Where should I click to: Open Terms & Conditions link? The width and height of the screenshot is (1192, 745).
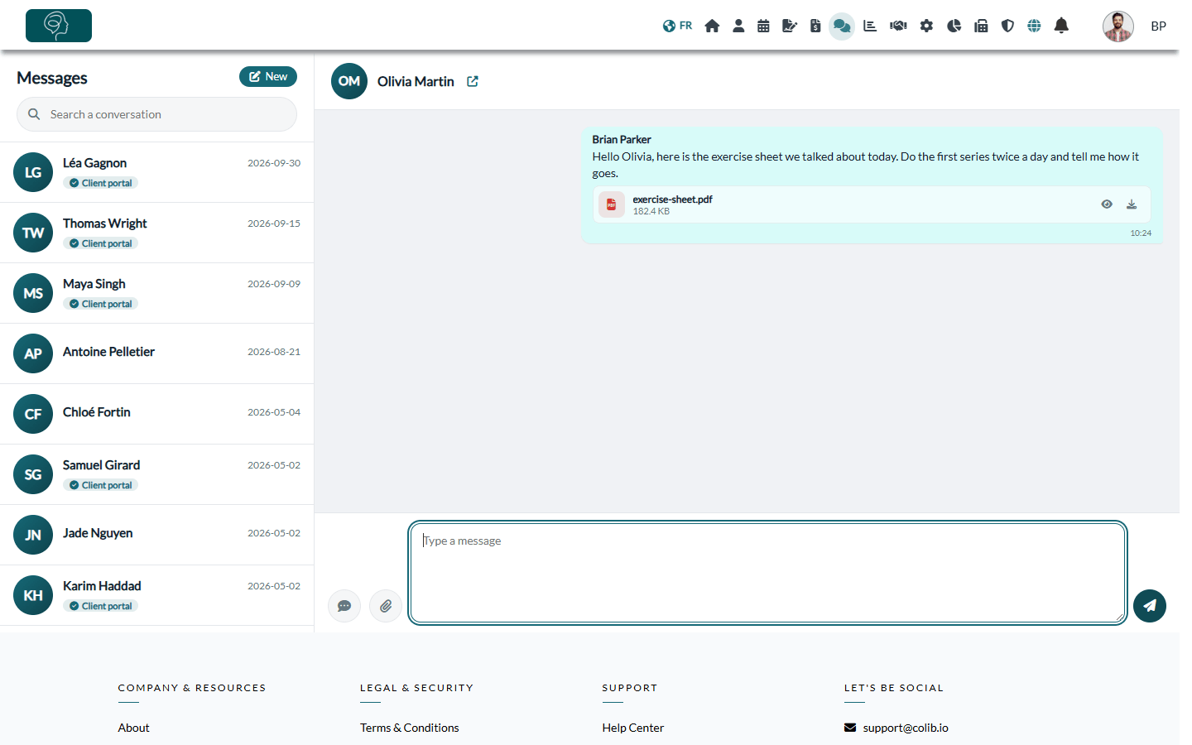point(409,728)
